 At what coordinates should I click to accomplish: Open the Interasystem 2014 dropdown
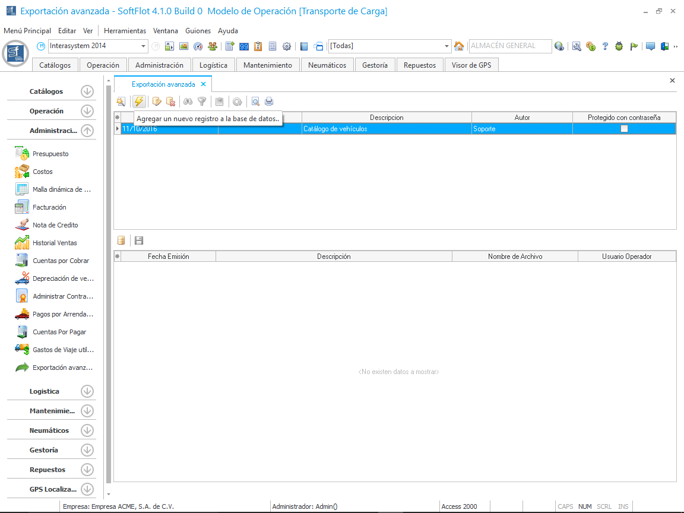tap(144, 46)
